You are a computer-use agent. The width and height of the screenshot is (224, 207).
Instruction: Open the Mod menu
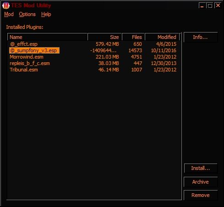(x=9, y=14)
